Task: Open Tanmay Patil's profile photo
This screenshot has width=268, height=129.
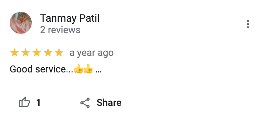Action: pyautogui.click(x=21, y=23)
